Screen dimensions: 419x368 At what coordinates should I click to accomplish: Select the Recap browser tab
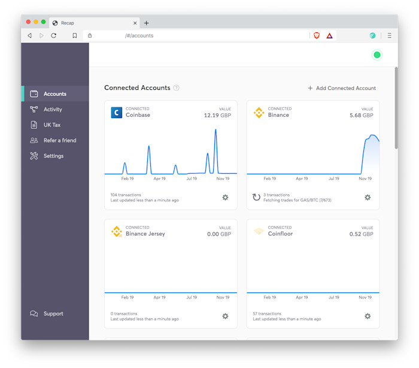(x=95, y=23)
